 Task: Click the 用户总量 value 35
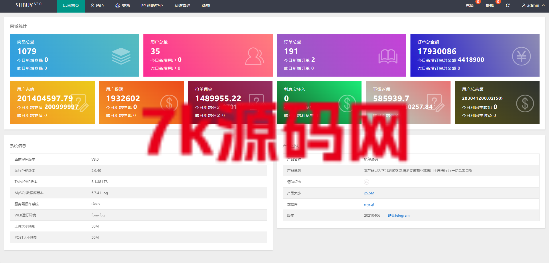(155, 51)
